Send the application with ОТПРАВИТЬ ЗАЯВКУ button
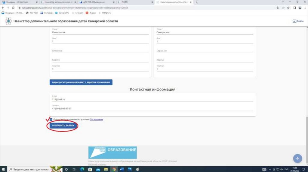 point(63,126)
